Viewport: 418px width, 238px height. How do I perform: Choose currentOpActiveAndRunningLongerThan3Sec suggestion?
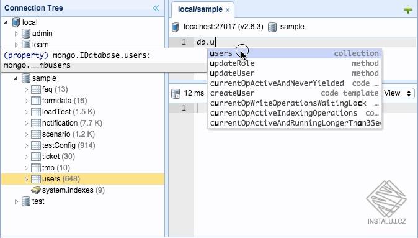[x=295, y=123]
